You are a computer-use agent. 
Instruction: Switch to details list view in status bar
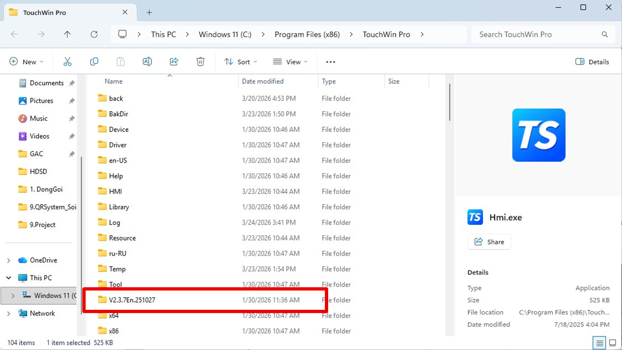[599, 343]
